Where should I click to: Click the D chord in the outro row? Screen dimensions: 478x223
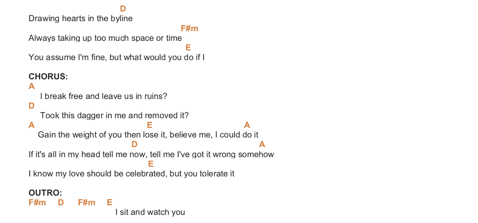61,203
